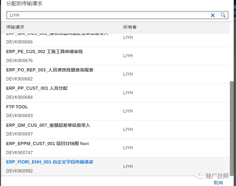236x186 pixels.
Task: Select ERP_PP_CUST_001 人员分配 request
Action: point(37,88)
